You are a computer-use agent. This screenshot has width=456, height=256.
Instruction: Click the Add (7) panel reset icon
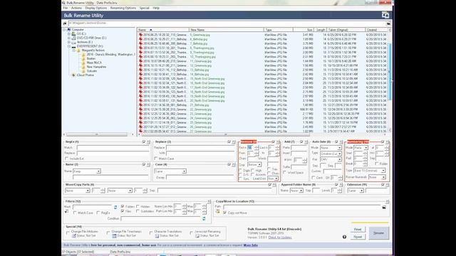pos(306,142)
